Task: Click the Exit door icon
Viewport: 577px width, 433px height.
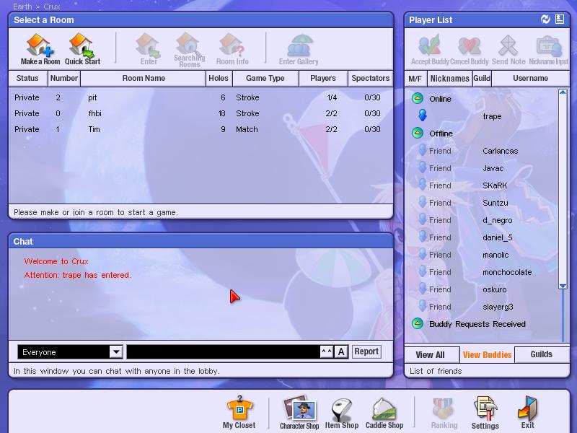Action: point(528,412)
